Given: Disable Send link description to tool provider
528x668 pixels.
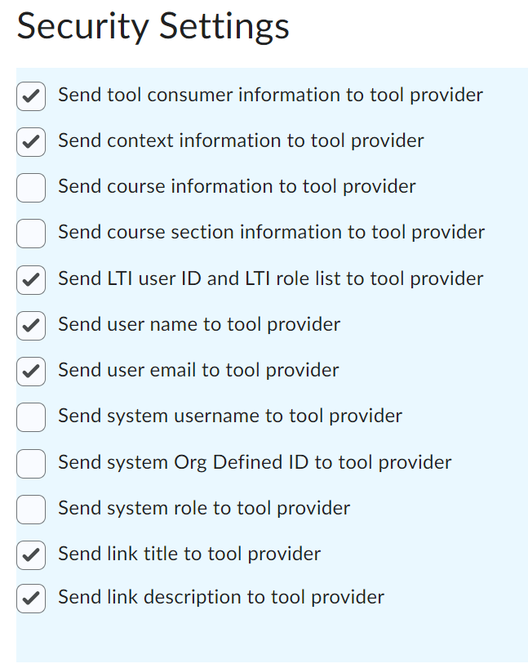Looking at the screenshot, I should point(31,599).
